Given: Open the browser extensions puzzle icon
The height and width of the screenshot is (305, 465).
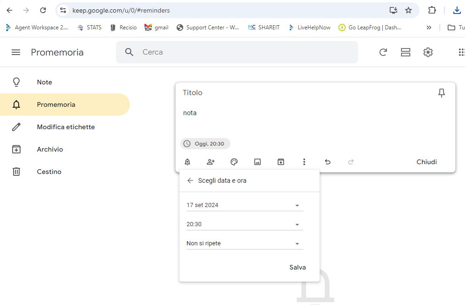Looking at the screenshot, I should coord(432,10).
